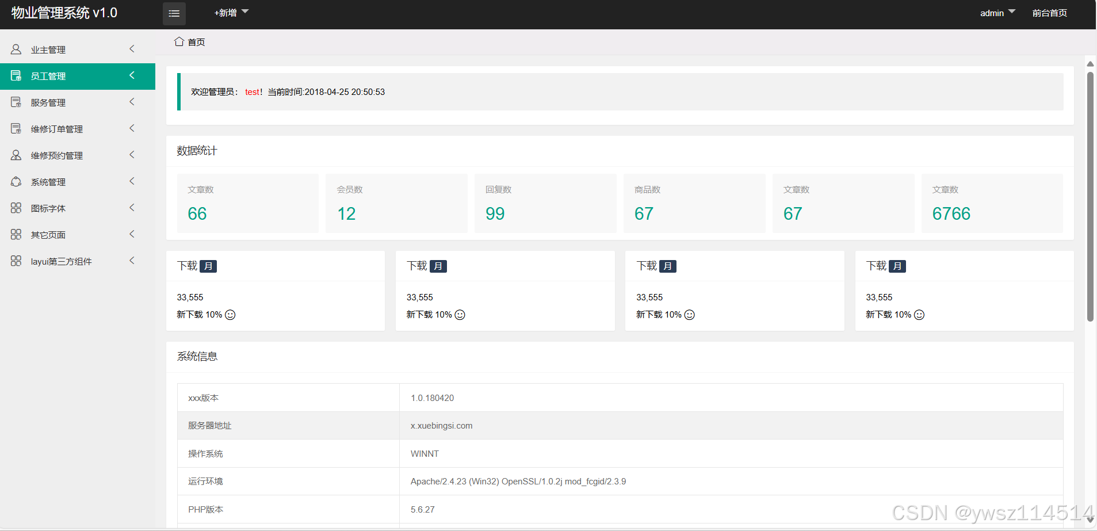Image resolution: width=1097 pixels, height=531 pixels.
Task: Click the x.xuebingsi.com server address cell
Action: 731,426
